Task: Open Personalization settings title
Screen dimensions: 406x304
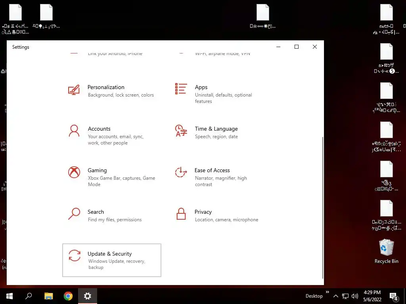Action: pyautogui.click(x=106, y=87)
